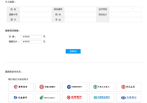Click the 请选择支付方式 heading
The width and height of the screenshot is (147, 103).
[x=14, y=72]
